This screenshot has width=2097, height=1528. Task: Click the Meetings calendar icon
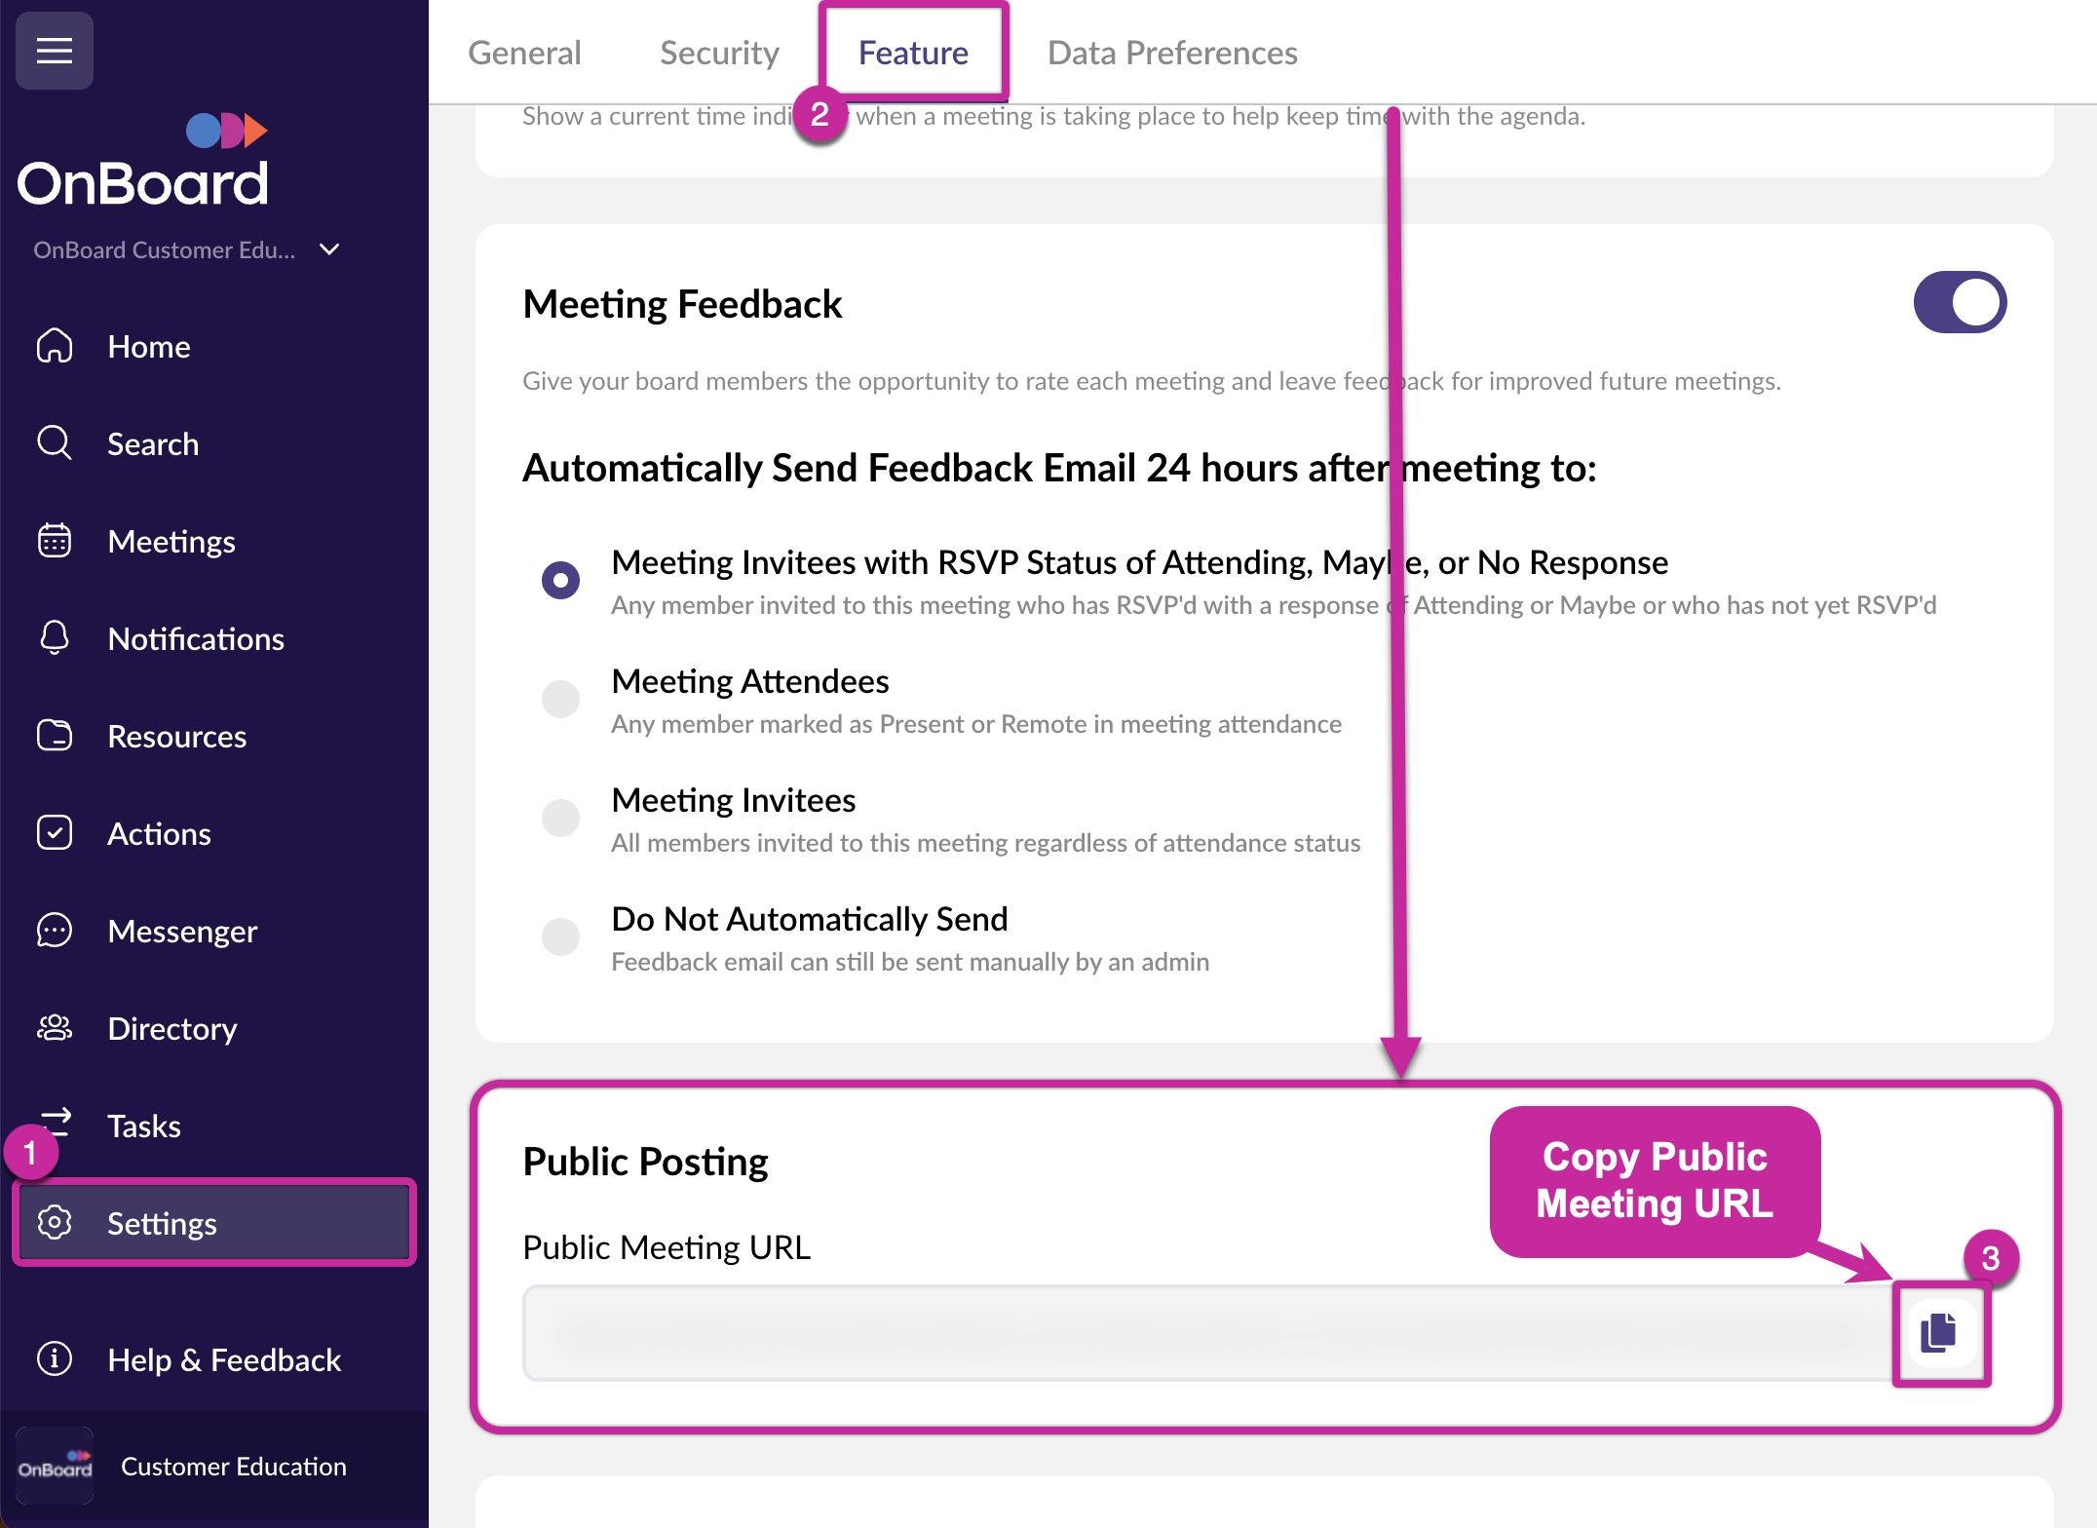(55, 541)
